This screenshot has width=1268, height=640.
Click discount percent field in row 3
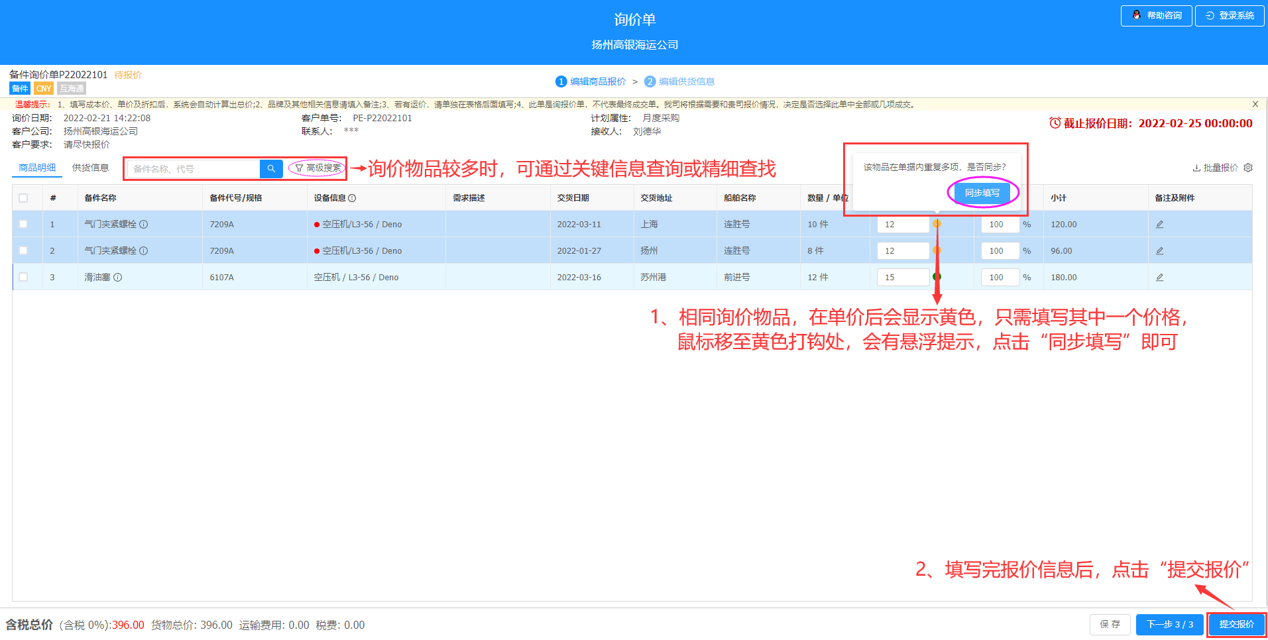pos(1000,278)
